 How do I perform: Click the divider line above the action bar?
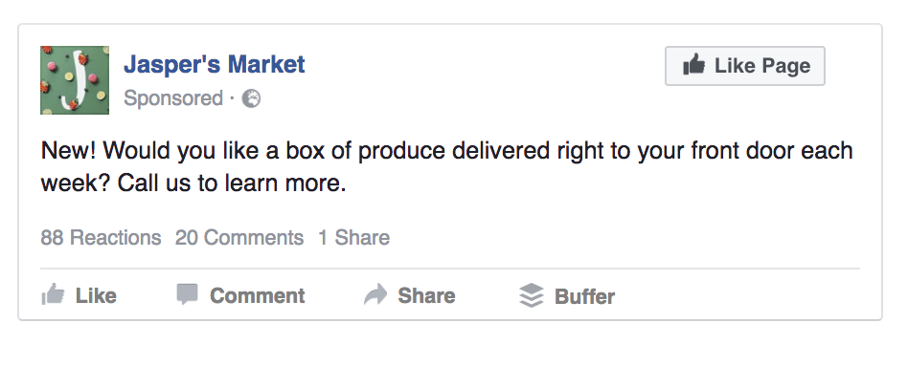(x=450, y=269)
